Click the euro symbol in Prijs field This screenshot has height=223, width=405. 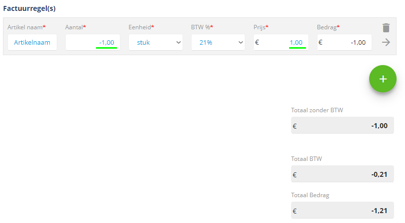click(x=257, y=42)
